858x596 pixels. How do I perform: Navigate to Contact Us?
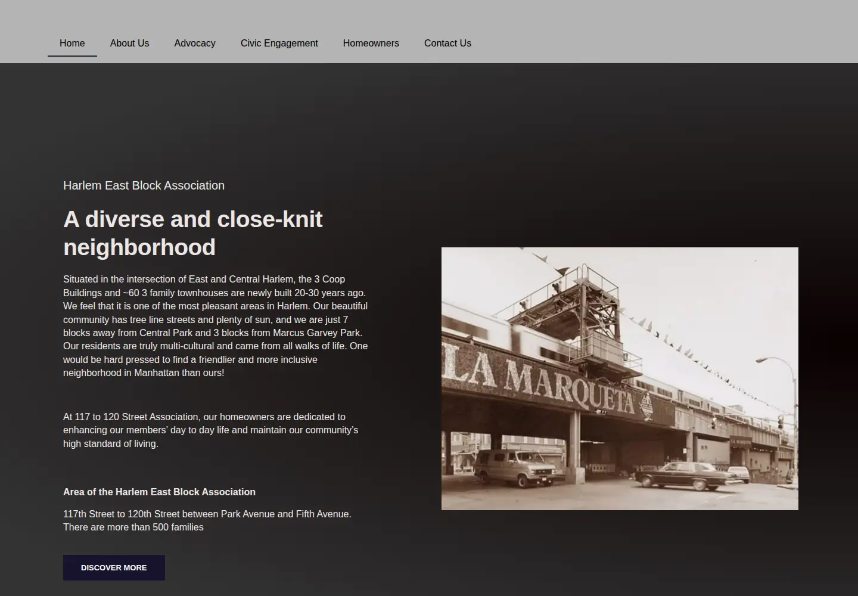coord(447,44)
